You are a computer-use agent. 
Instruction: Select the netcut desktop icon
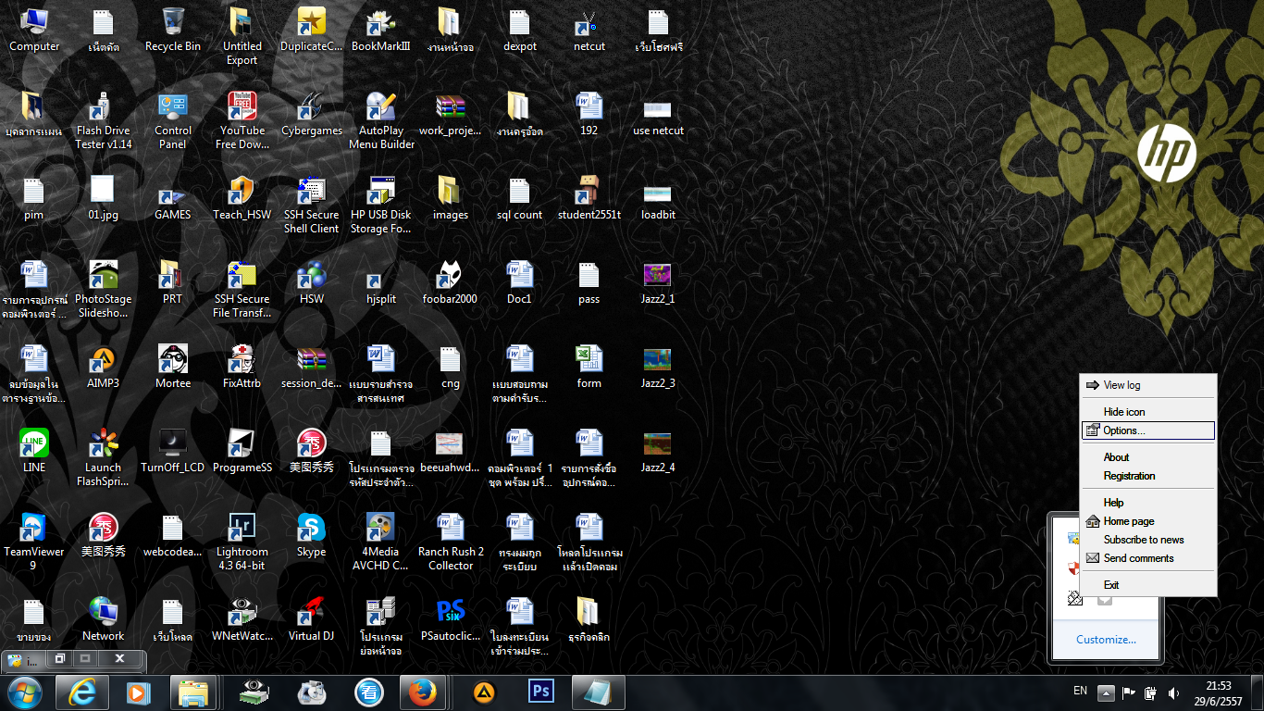point(589,30)
